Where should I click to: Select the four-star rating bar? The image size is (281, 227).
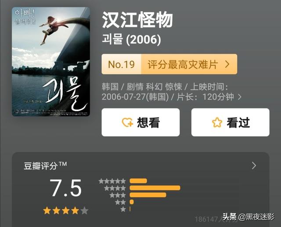155,188
